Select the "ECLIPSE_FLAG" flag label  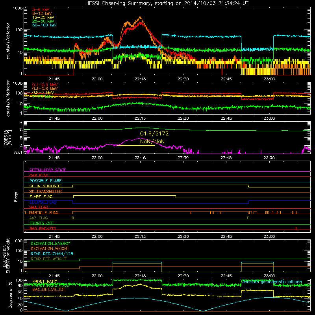tap(43, 202)
